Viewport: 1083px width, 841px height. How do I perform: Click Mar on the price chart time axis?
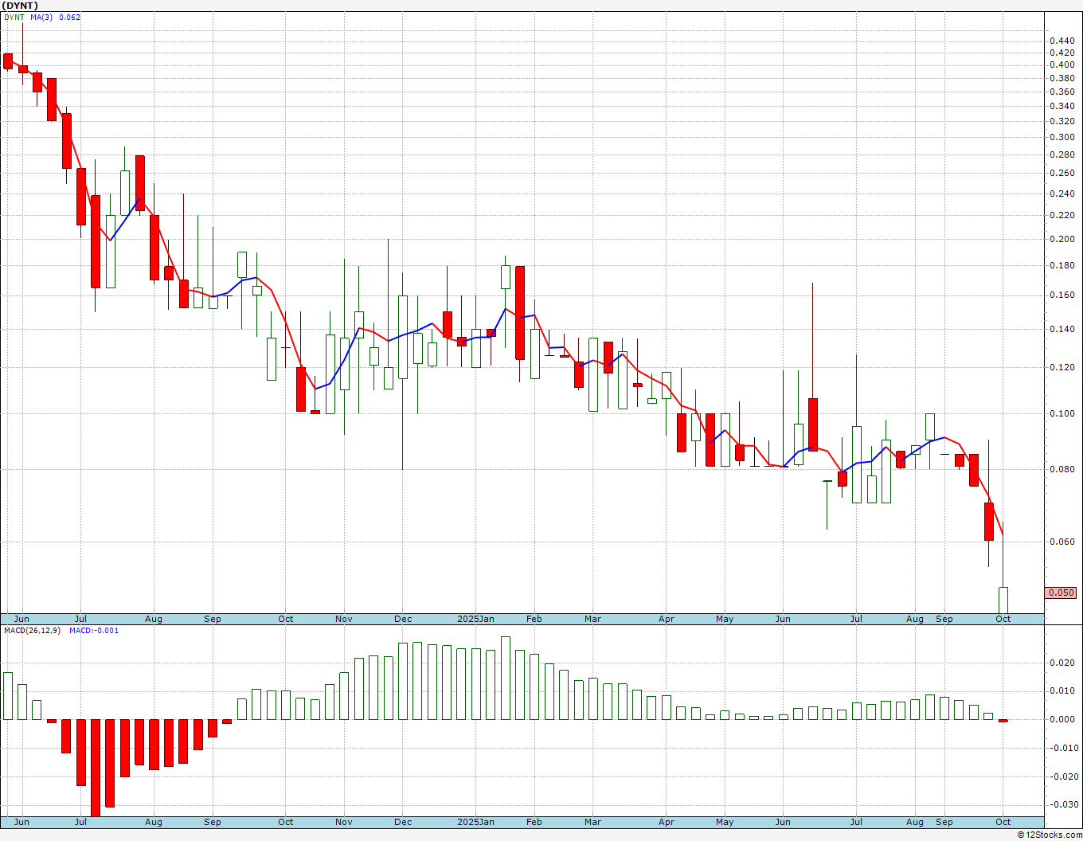[x=592, y=619]
